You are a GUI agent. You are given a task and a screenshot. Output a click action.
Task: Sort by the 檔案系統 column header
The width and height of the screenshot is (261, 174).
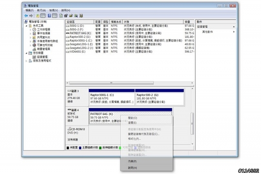click(116, 22)
